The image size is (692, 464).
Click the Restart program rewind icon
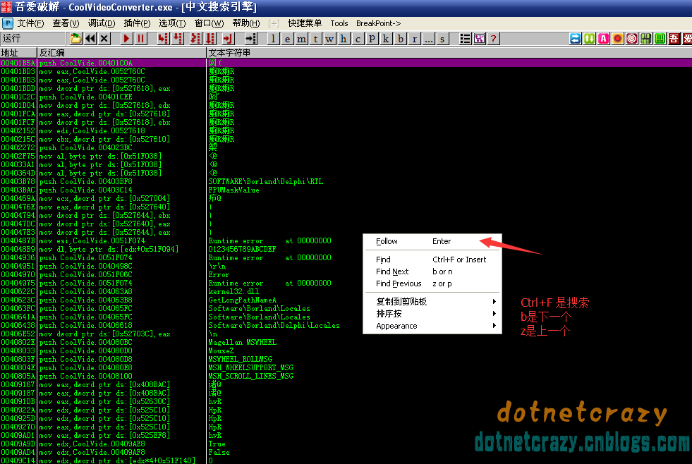click(90, 39)
